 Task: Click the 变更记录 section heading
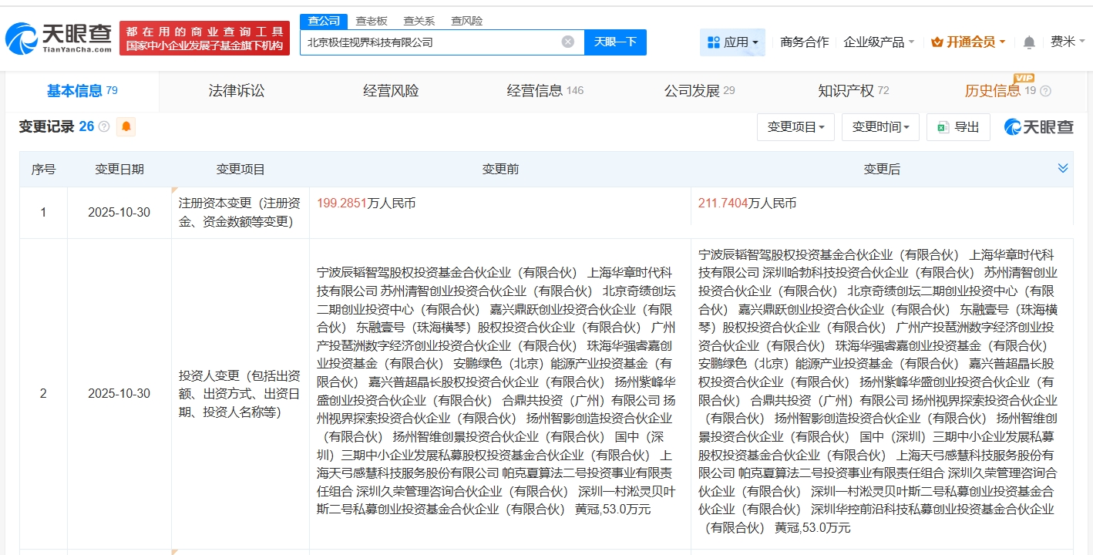[x=46, y=126]
